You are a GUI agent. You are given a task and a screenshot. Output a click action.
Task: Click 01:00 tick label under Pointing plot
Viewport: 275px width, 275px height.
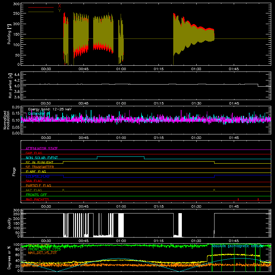point(121,69)
